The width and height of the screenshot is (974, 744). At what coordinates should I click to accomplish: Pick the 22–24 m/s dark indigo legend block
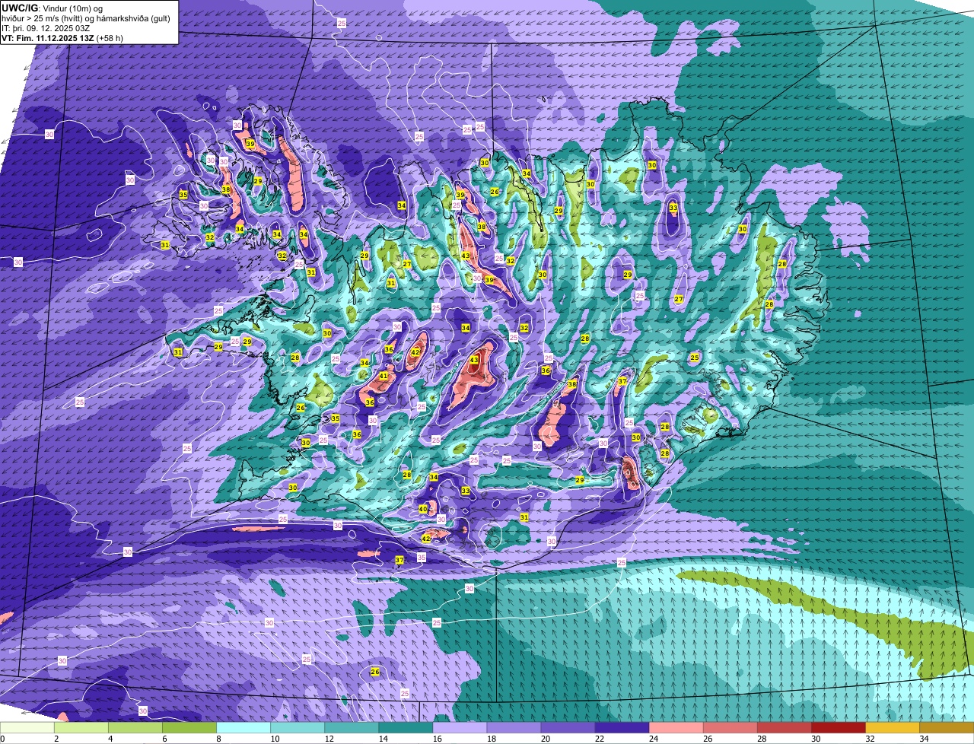tap(622, 728)
